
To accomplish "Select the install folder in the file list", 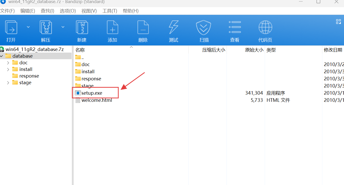I will tap(88, 71).
